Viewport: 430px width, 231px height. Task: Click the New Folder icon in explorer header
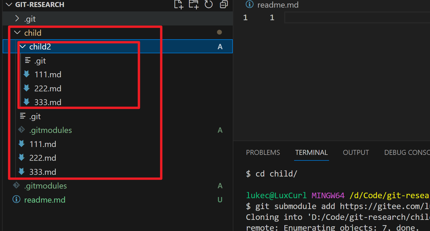pos(193,4)
